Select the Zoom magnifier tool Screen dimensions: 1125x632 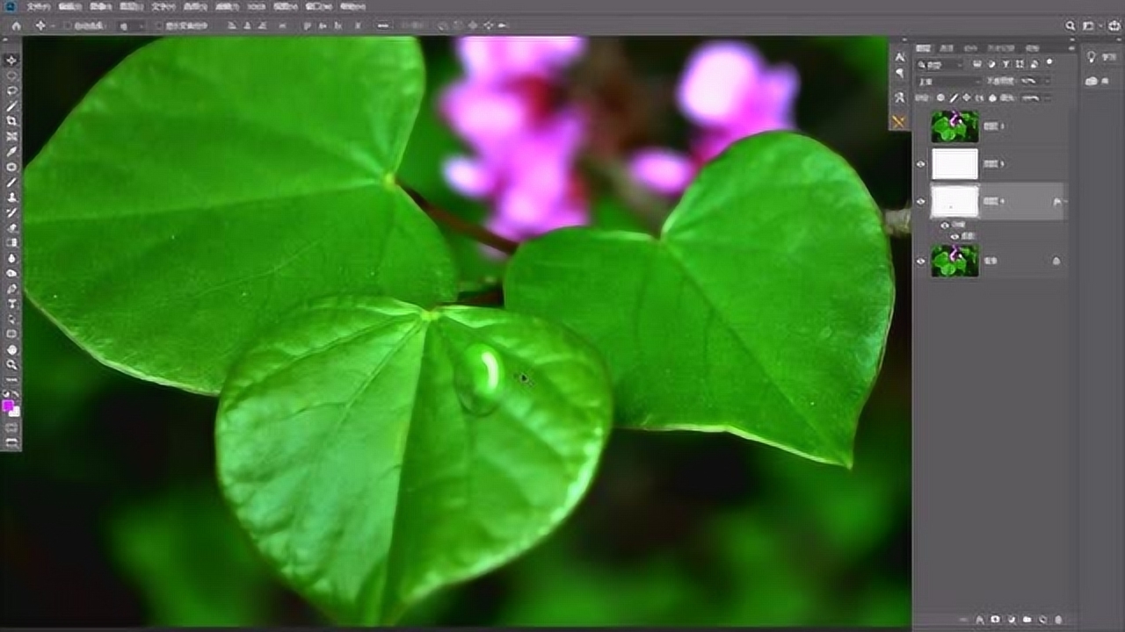coord(11,364)
